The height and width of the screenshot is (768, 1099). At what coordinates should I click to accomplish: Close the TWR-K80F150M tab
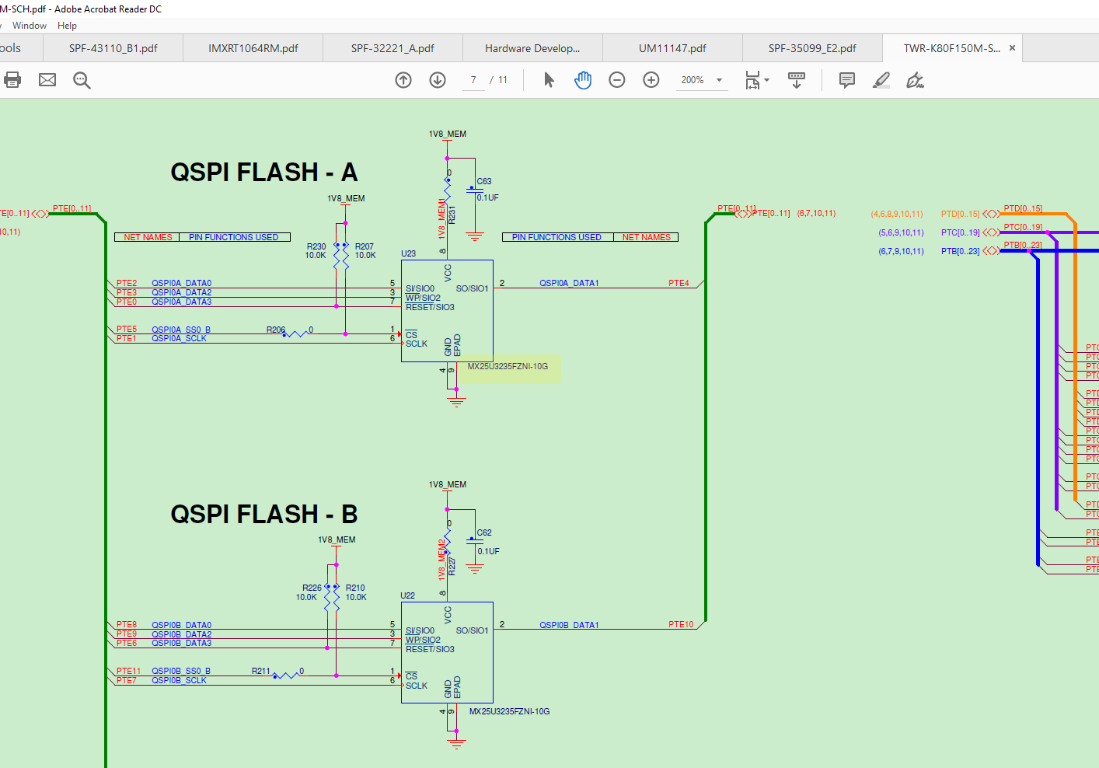click(1012, 48)
